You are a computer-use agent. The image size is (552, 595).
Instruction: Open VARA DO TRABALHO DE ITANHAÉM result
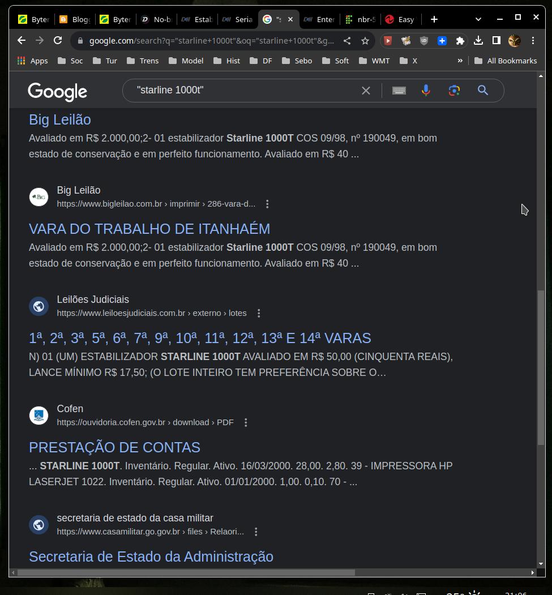tap(149, 229)
